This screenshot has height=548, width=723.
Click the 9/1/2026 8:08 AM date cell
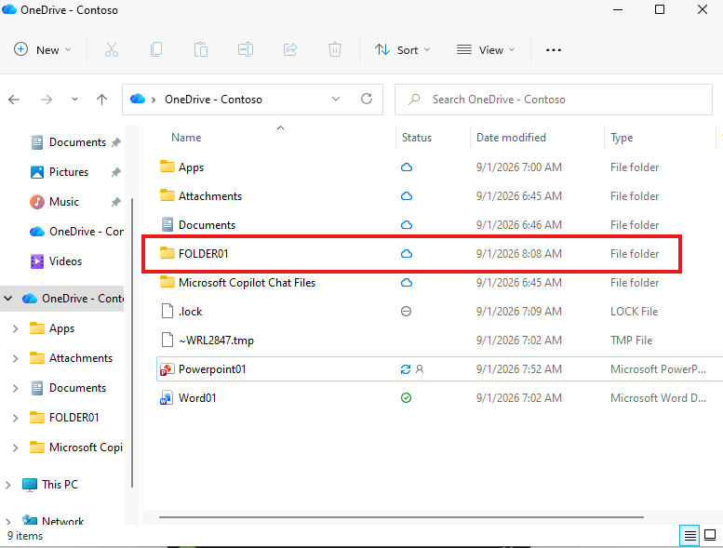[519, 253]
